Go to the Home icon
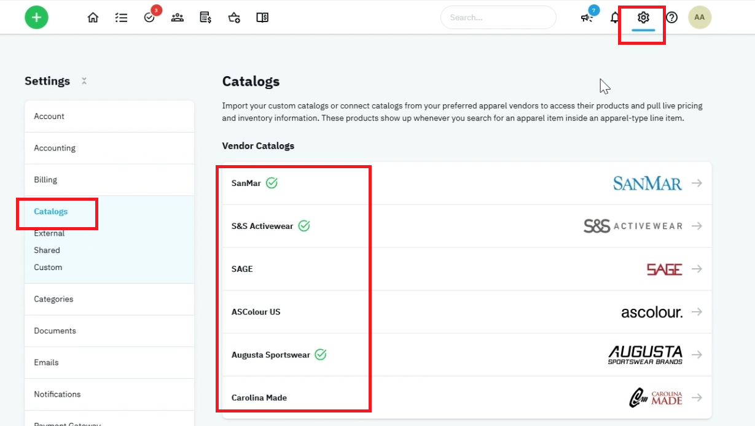The width and height of the screenshot is (755, 426). pos(93,17)
